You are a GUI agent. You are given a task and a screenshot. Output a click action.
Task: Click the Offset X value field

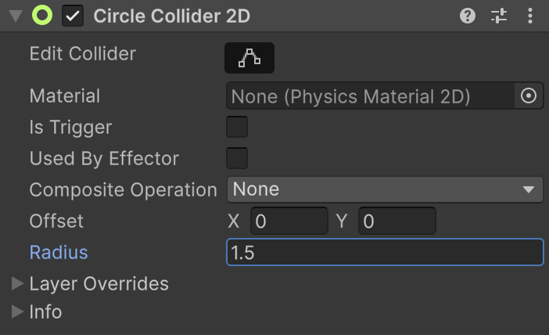pyautogui.click(x=289, y=222)
